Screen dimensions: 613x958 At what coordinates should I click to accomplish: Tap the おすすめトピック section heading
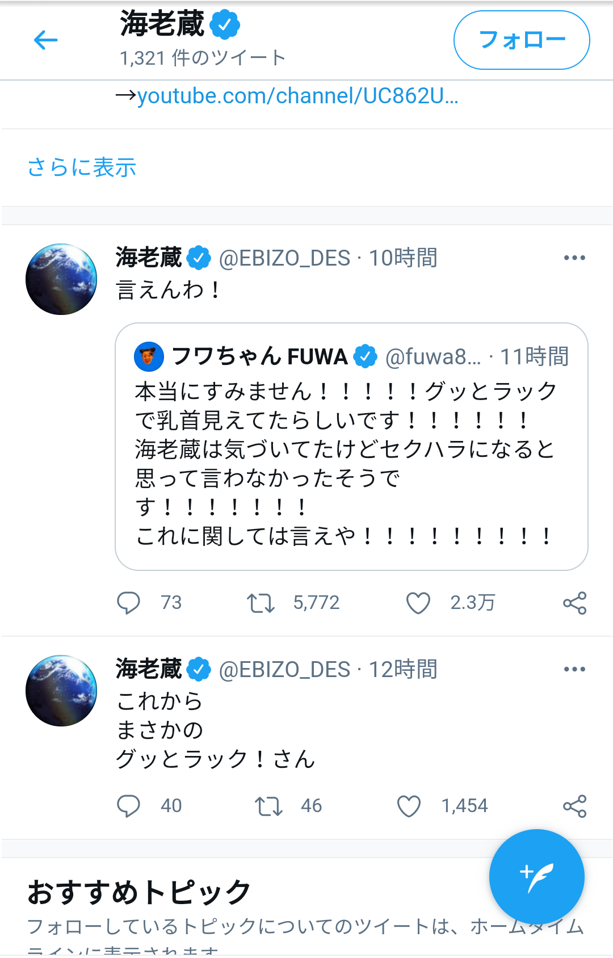pyautogui.click(x=139, y=892)
